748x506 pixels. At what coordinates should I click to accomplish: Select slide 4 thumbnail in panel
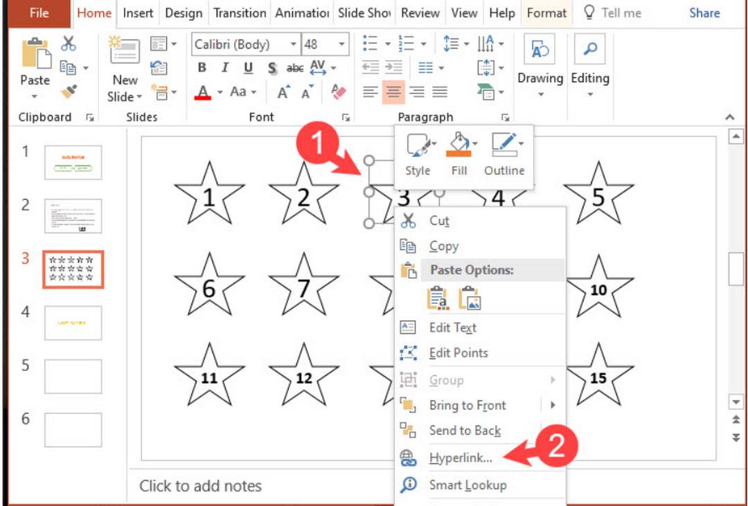(73, 323)
